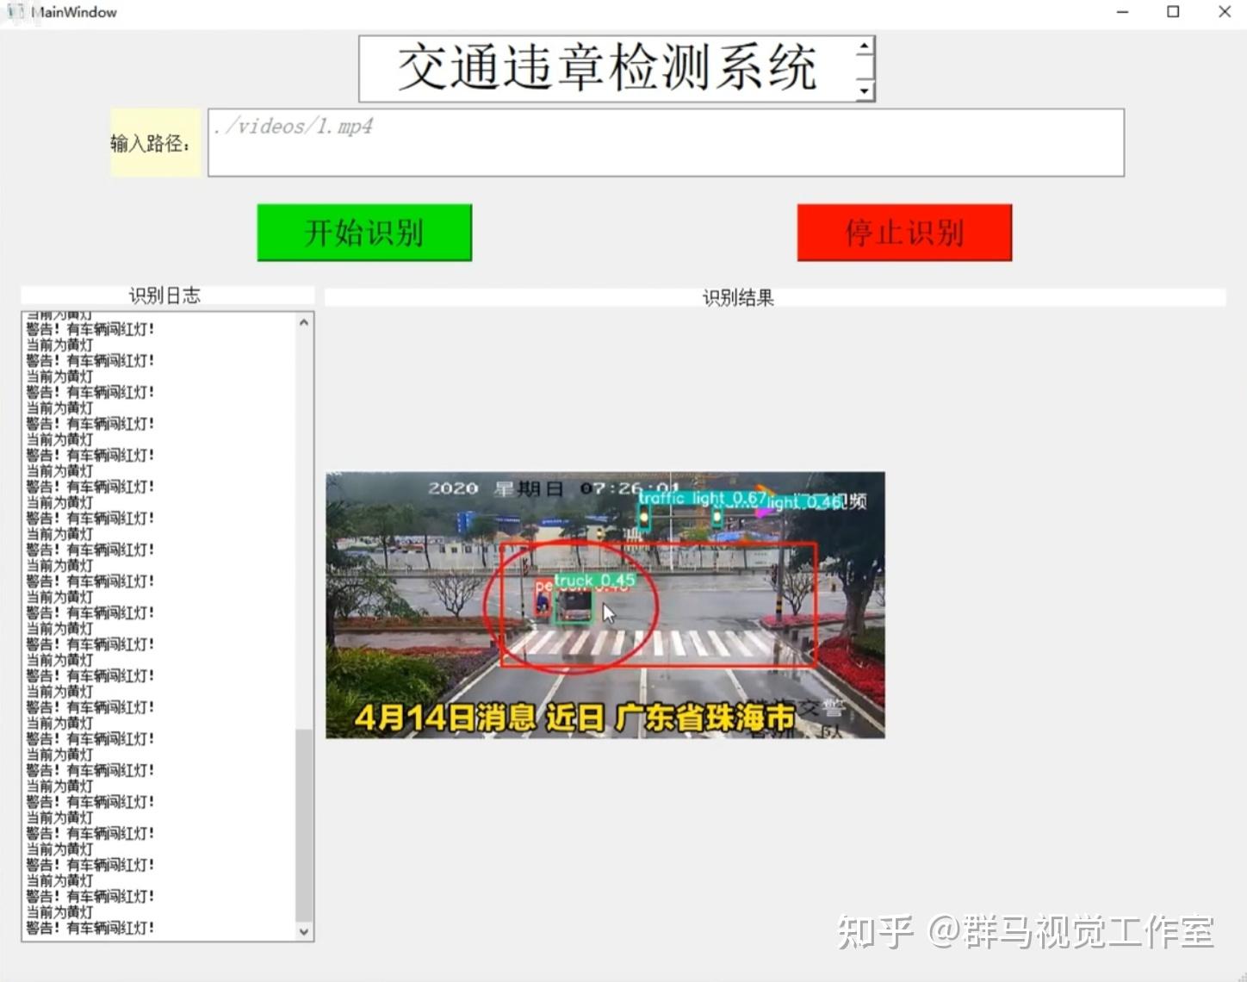Click the log scrollbar up arrow
1247x982 pixels.
coord(304,323)
